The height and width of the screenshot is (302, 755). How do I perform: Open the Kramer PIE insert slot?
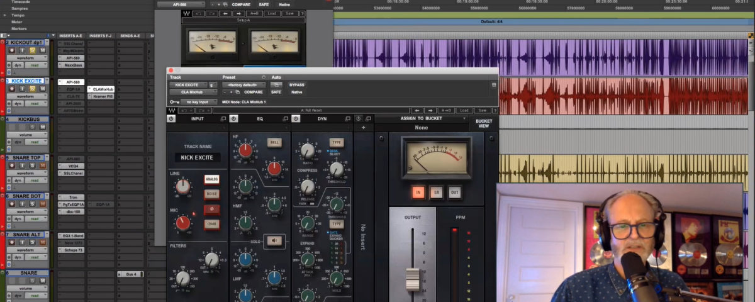click(x=101, y=96)
